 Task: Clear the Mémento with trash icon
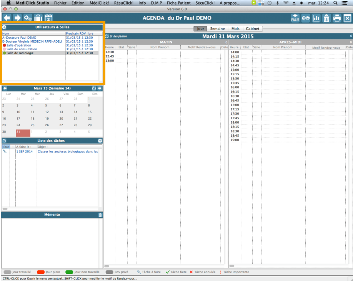click(100, 215)
